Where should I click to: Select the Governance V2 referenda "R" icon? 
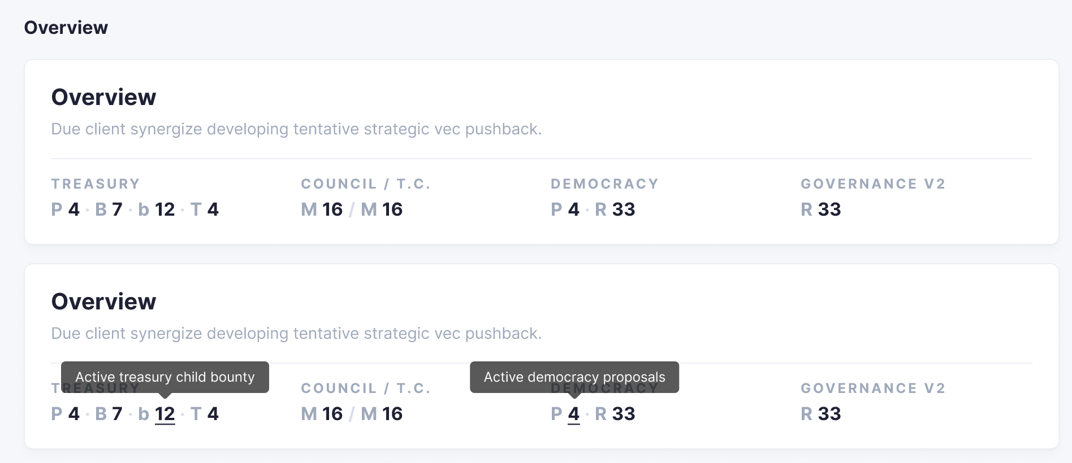pyautogui.click(x=807, y=209)
